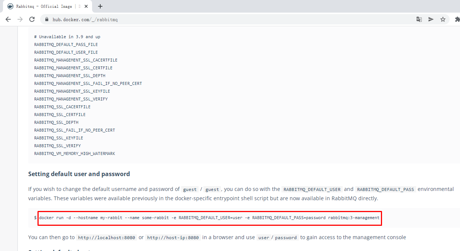460x251 pixels.
Task: Click the RABBITMQ_VM_MEMORY_HIGH_WATERMARK line
Action: (x=75, y=153)
